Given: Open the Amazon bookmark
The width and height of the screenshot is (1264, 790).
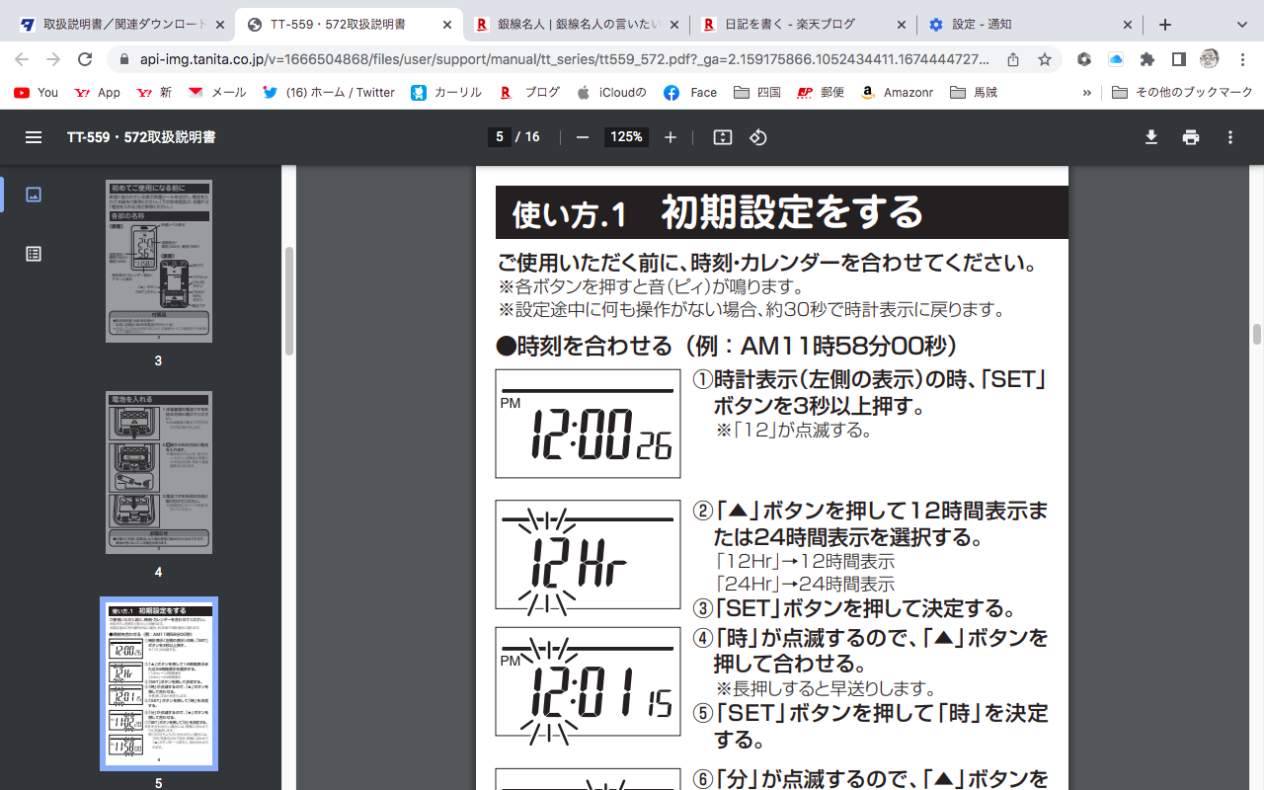Looking at the screenshot, I should tap(897, 93).
